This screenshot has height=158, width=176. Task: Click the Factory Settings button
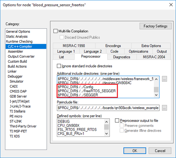click(156, 26)
